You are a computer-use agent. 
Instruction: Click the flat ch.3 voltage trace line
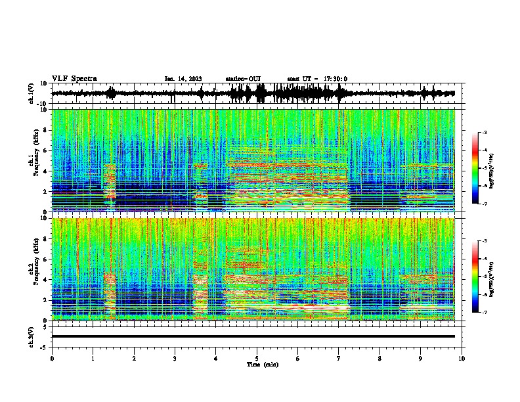[x=253, y=336]
